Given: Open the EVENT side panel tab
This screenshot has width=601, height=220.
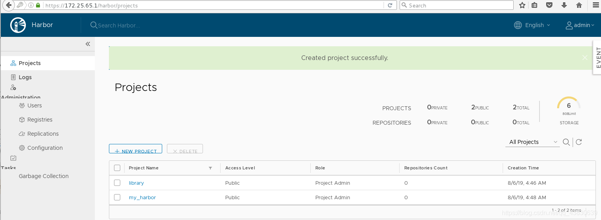Looking at the screenshot, I should (597, 57).
